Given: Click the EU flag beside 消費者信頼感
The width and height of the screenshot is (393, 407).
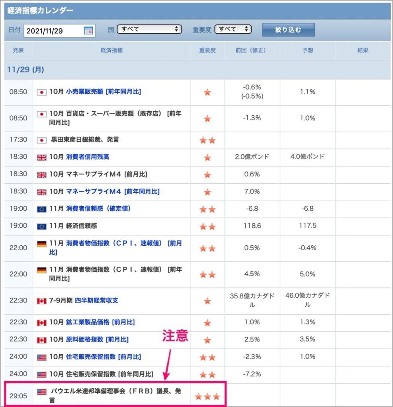Looking at the screenshot, I should tap(42, 209).
